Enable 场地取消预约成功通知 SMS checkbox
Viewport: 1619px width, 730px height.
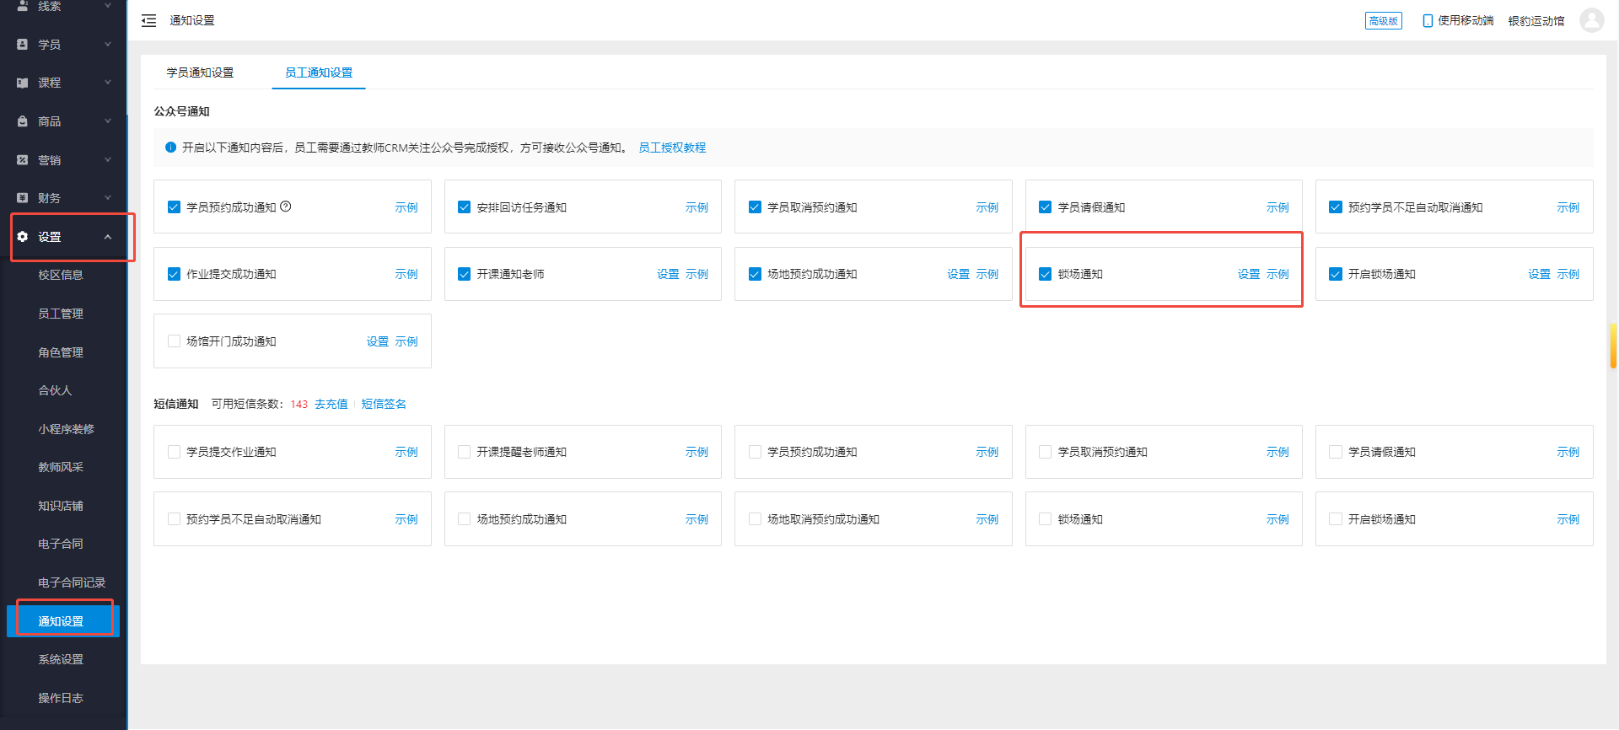click(x=755, y=519)
